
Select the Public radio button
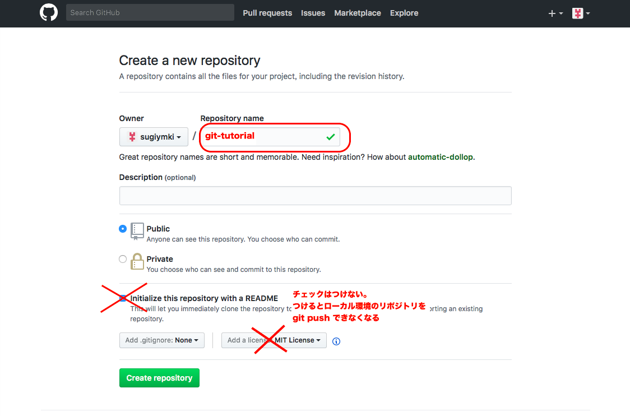(x=123, y=229)
